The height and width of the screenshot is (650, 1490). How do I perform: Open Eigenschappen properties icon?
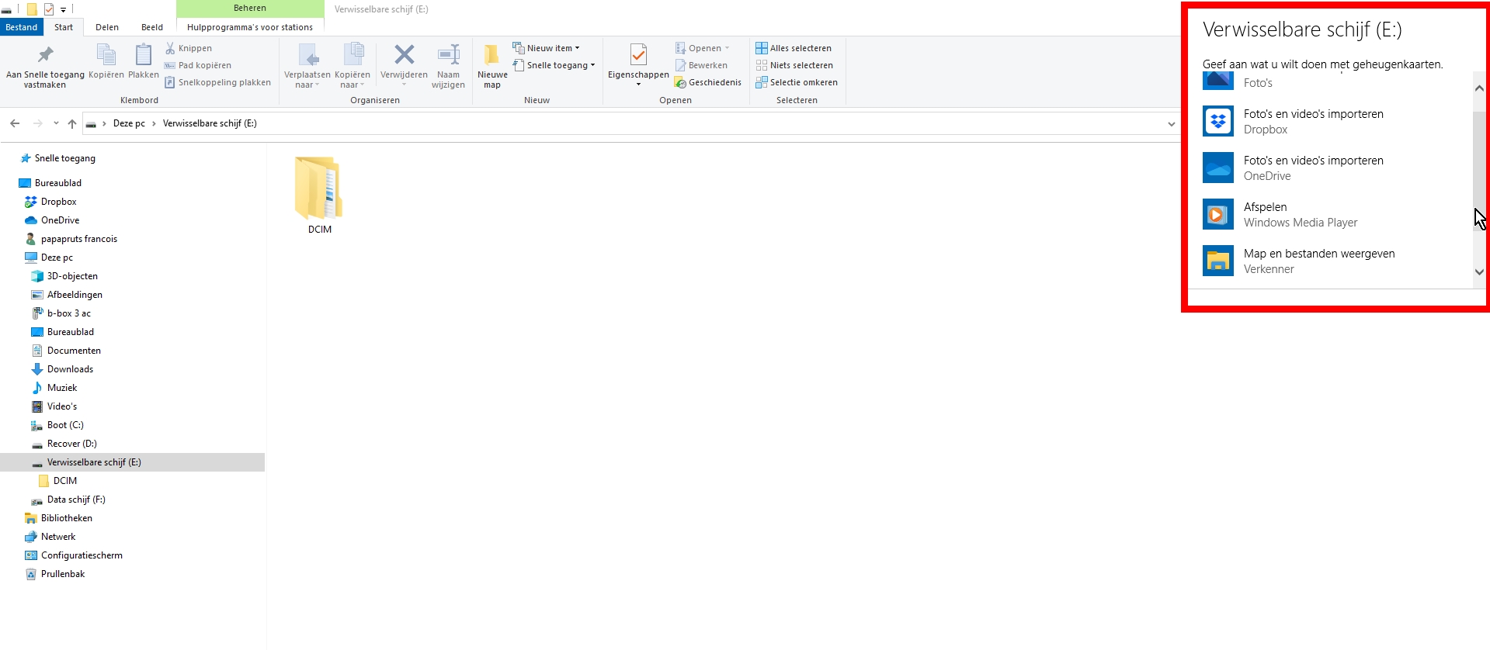pyautogui.click(x=638, y=56)
